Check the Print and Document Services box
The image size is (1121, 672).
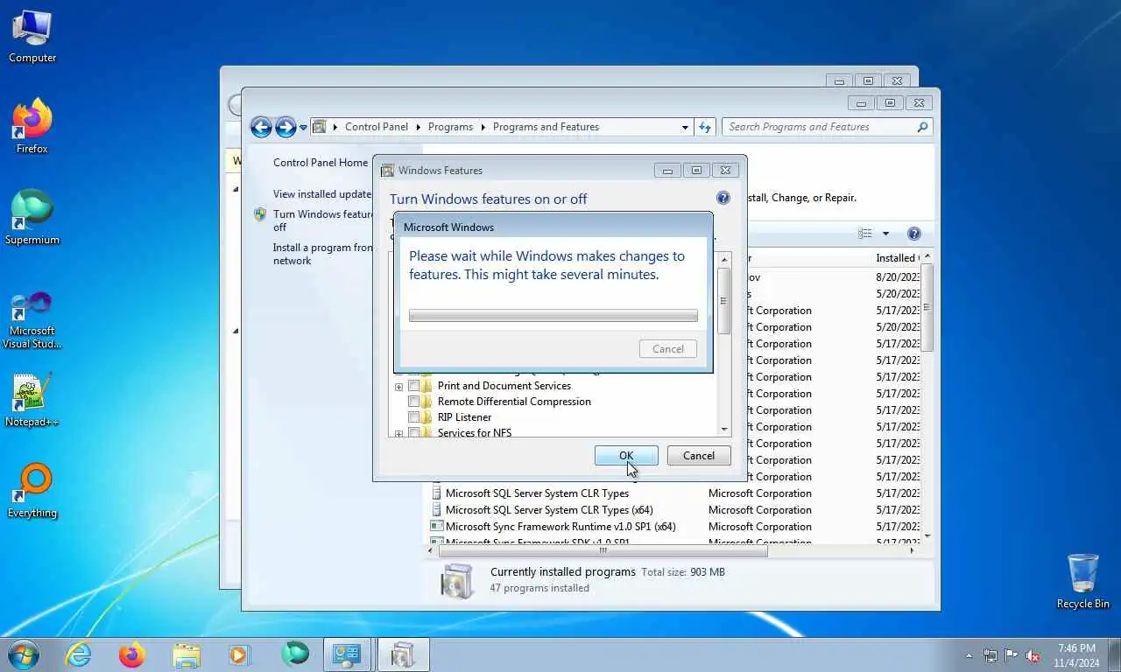coord(414,386)
